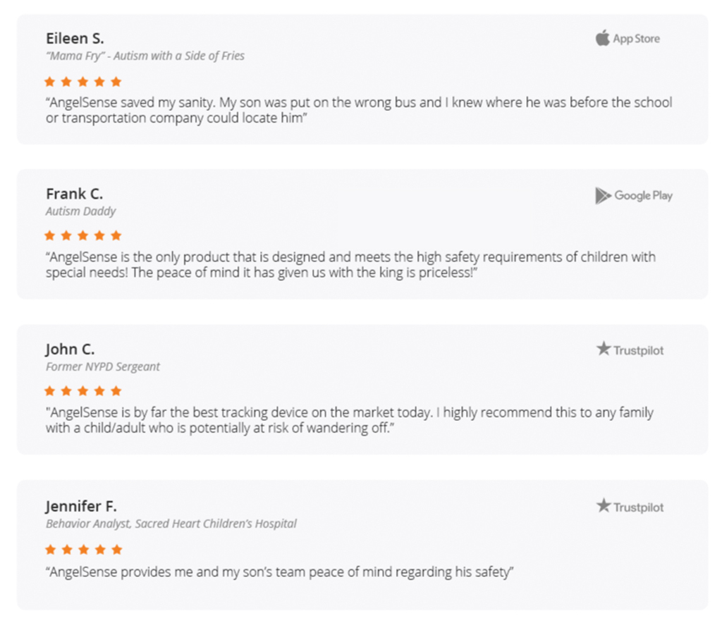
Task: Click Trustpilot logo on John C. review
Action: [630, 350]
